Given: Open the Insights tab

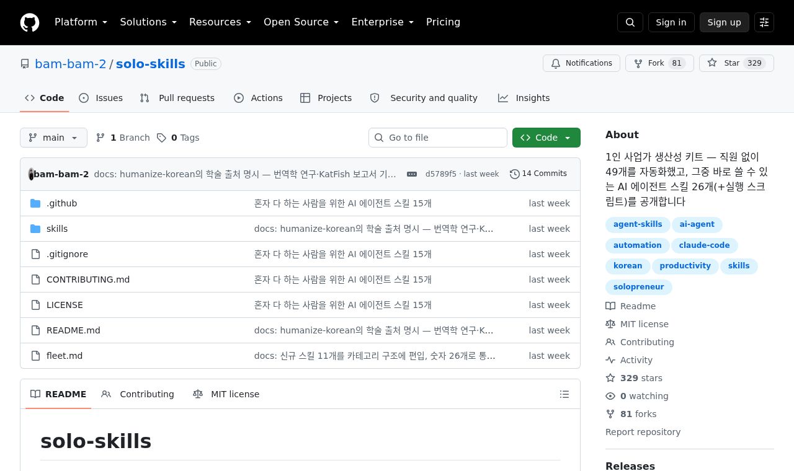Looking at the screenshot, I should pos(524,98).
